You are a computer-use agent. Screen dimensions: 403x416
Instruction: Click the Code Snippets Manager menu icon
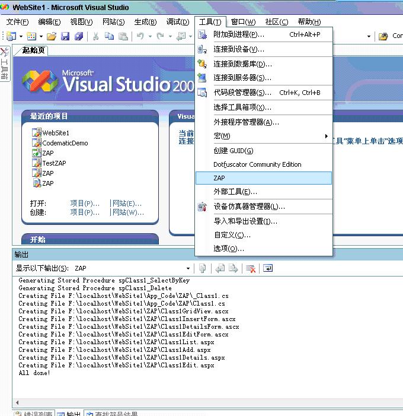[x=202, y=93]
